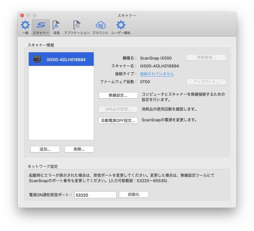
Task: Select iX500-ADLH018884 in the scanner list
Action: tap(61, 59)
